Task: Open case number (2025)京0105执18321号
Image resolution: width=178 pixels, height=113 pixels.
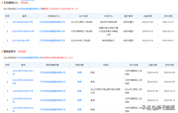Action: (23, 72)
